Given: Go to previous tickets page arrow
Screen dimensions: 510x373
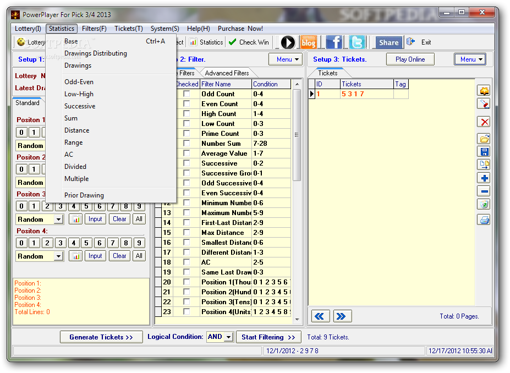Looking at the screenshot, I should [x=320, y=316].
